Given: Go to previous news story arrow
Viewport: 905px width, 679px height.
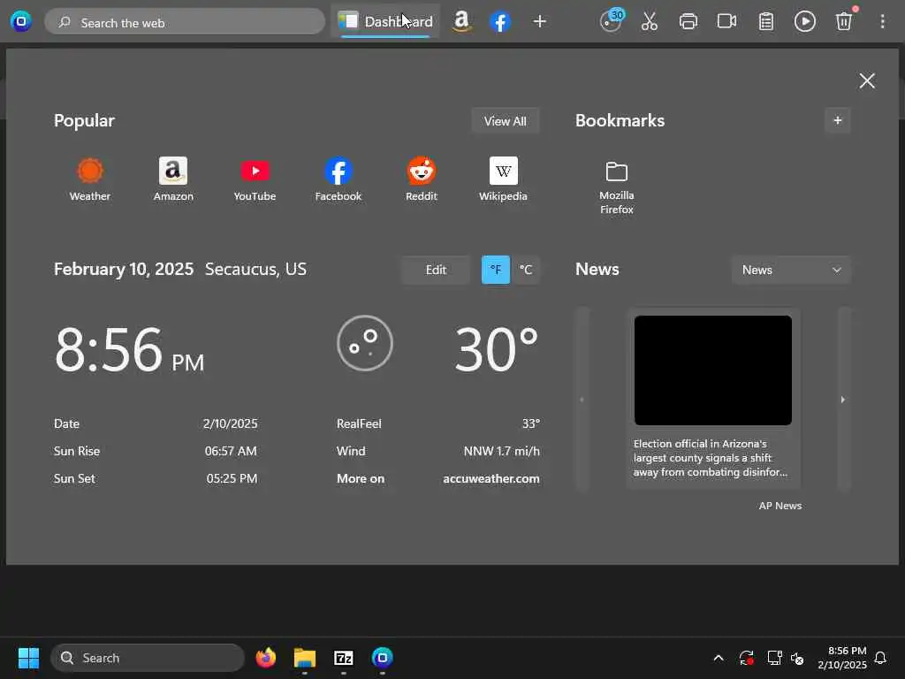Looking at the screenshot, I should click(582, 400).
